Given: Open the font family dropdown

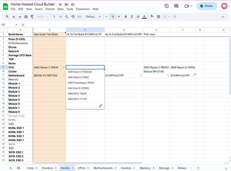Looking at the screenshot, I should click(93, 17).
